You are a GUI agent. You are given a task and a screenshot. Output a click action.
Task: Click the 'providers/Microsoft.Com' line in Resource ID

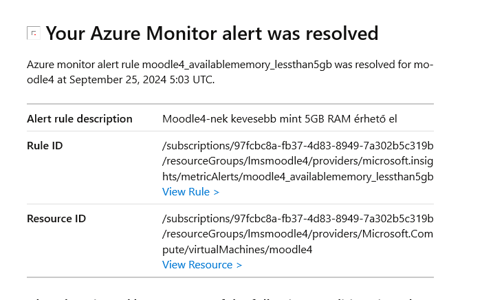click(298, 234)
